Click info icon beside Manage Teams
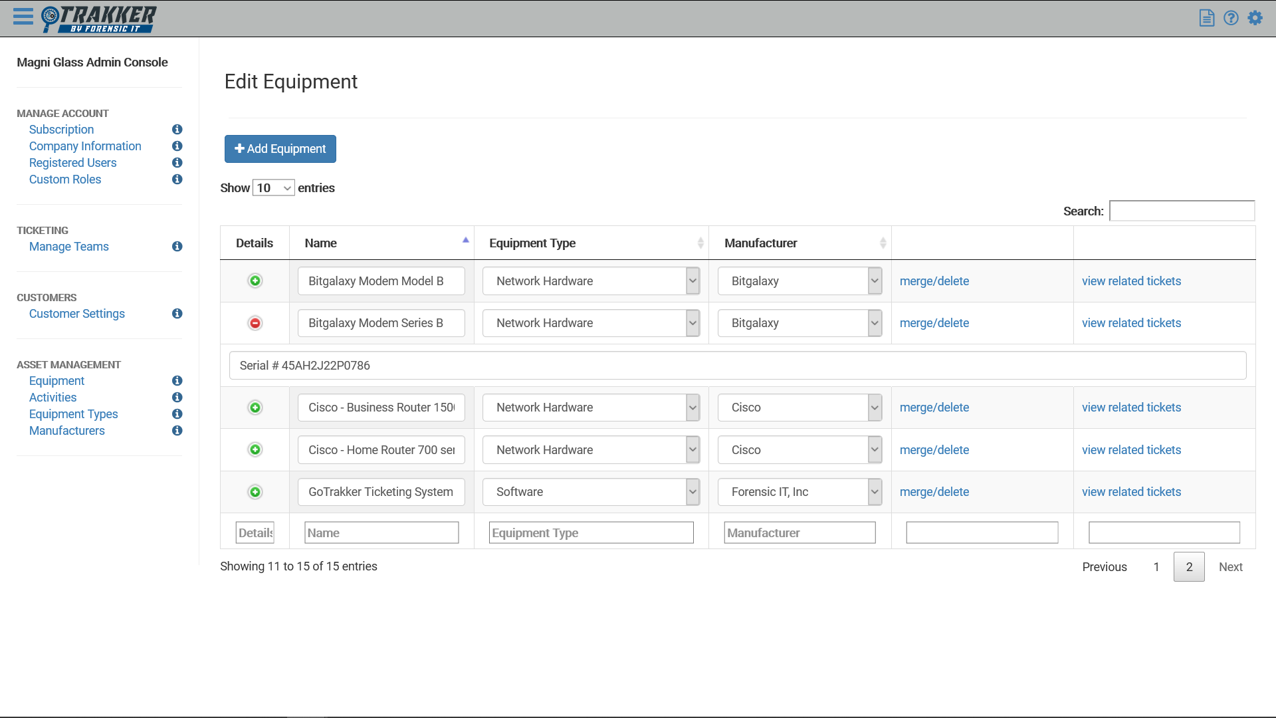 click(x=177, y=247)
